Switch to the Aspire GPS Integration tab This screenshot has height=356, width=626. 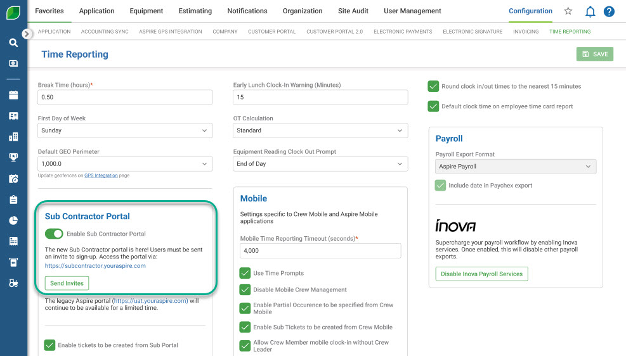(171, 32)
